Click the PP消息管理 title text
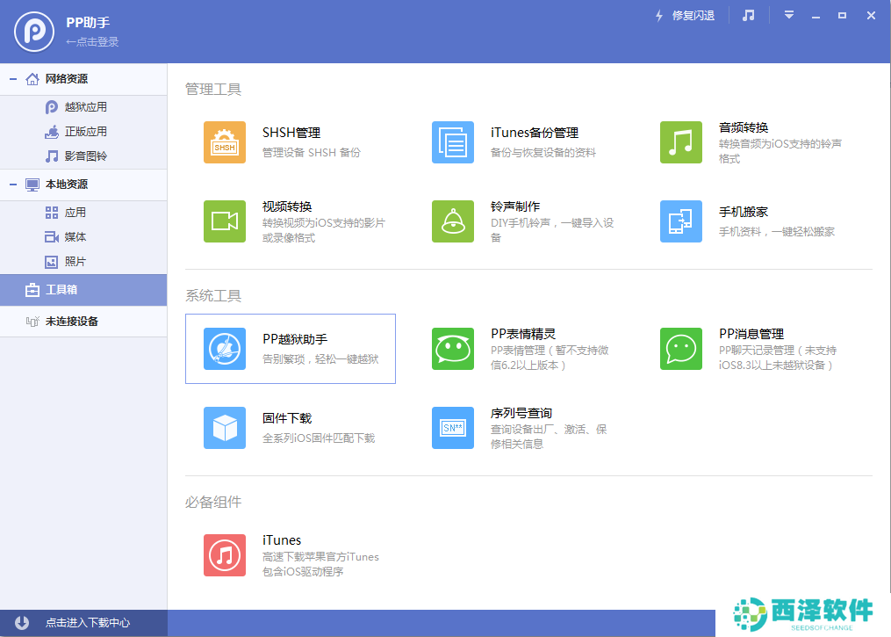Image resolution: width=891 pixels, height=637 pixels. [x=751, y=335]
